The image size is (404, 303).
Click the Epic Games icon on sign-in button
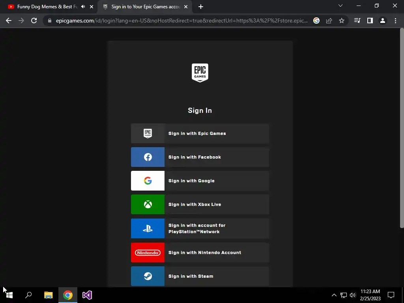pos(148,133)
